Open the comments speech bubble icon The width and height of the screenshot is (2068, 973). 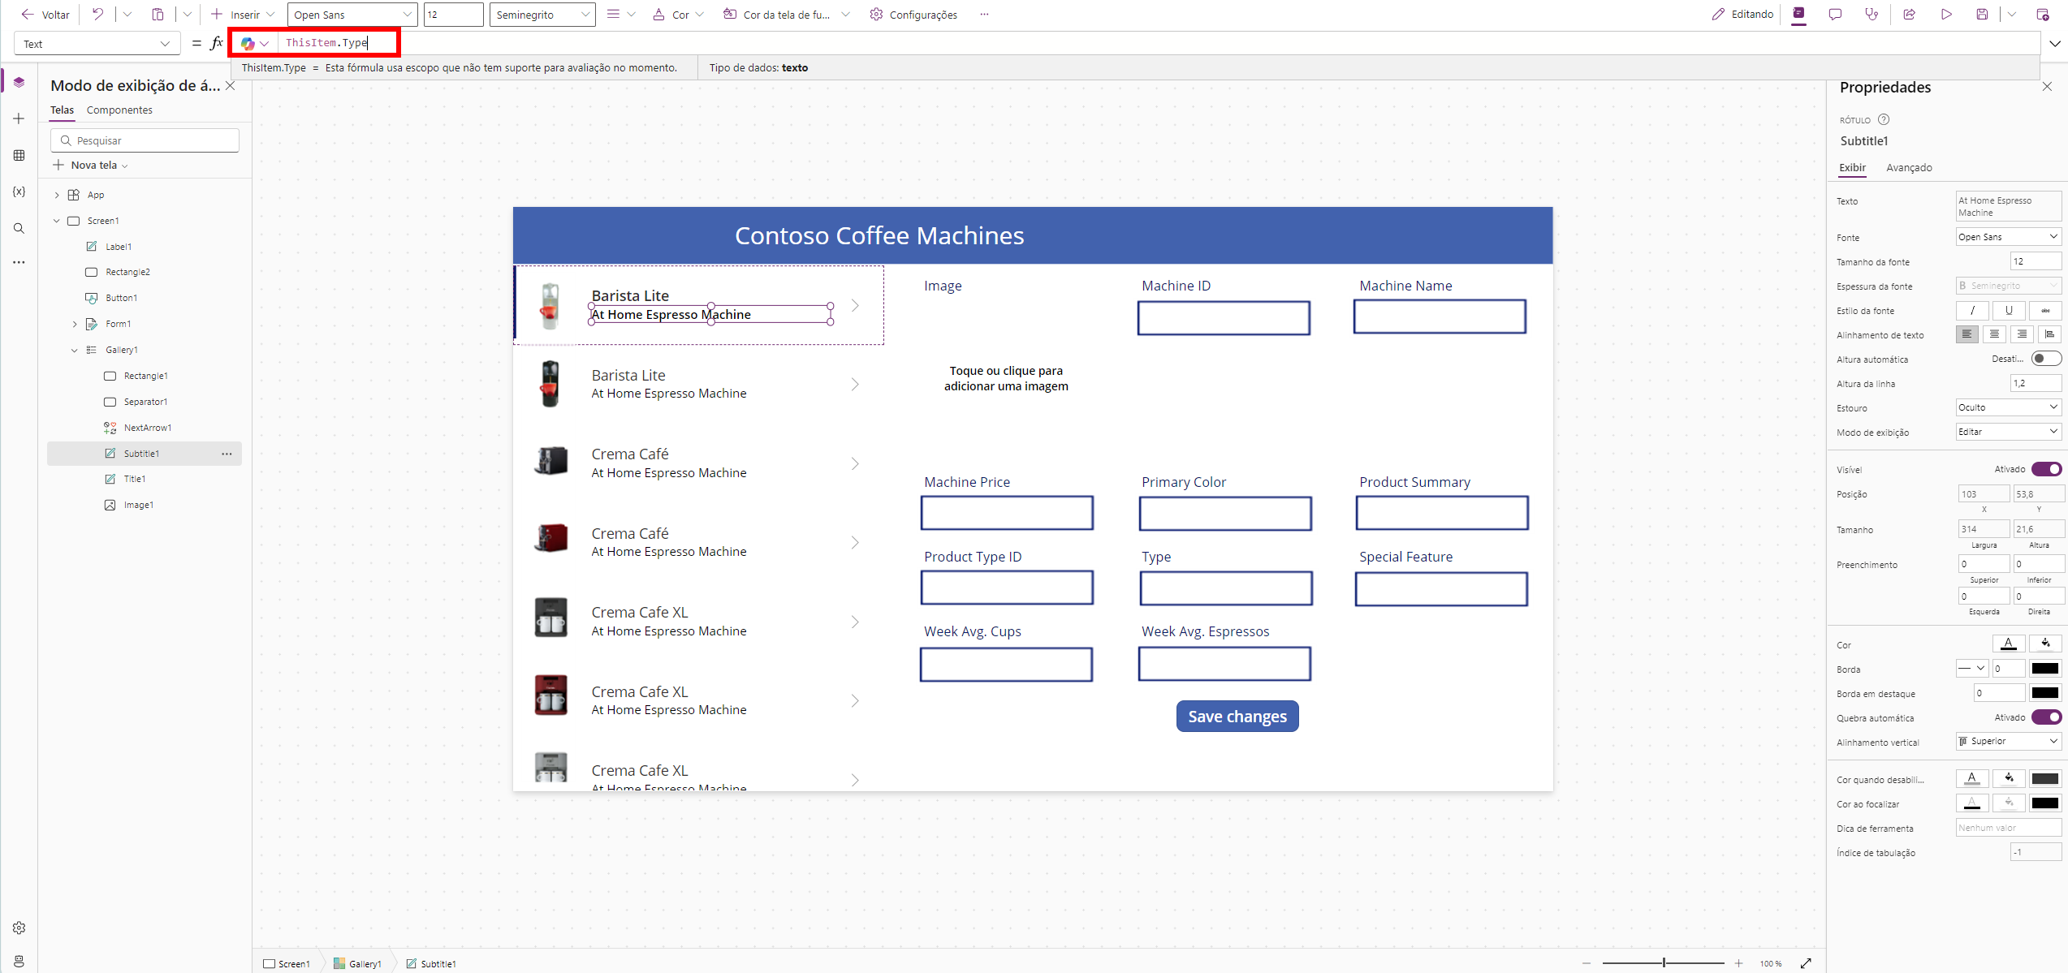click(x=1835, y=14)
